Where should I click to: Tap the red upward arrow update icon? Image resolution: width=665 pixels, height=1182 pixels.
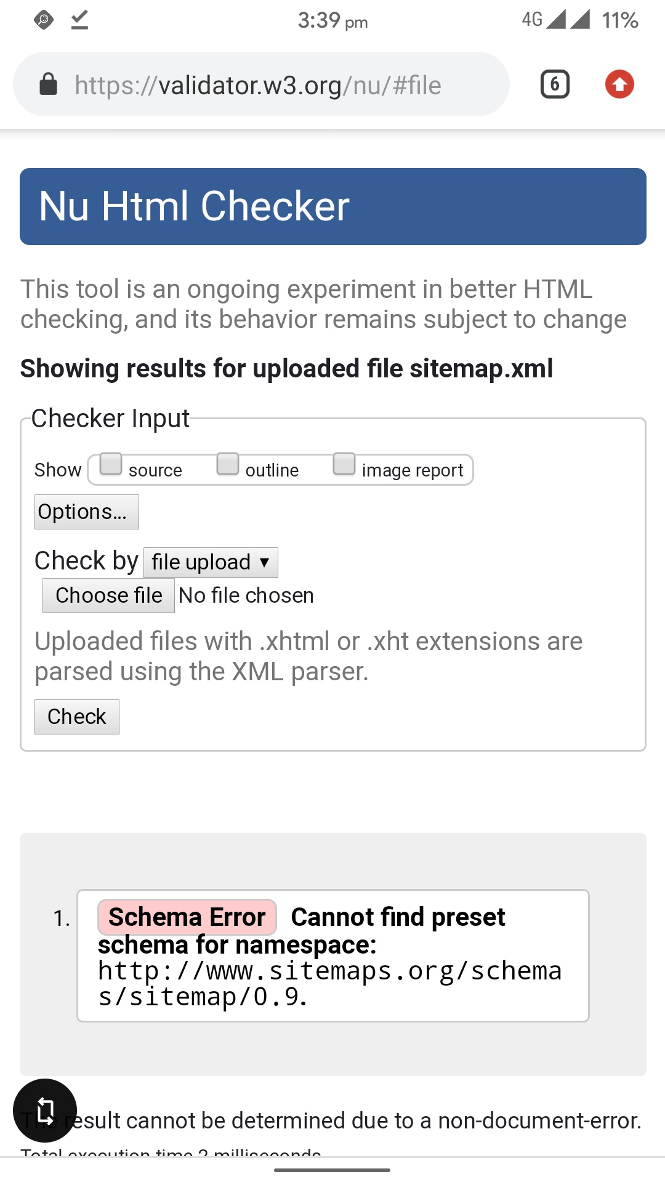click(x=619, y=84)
